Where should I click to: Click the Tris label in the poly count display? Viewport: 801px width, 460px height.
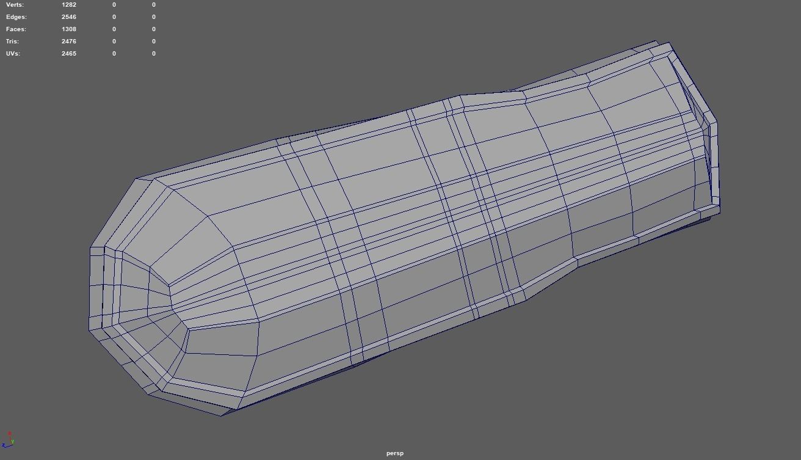pos(13,42)
